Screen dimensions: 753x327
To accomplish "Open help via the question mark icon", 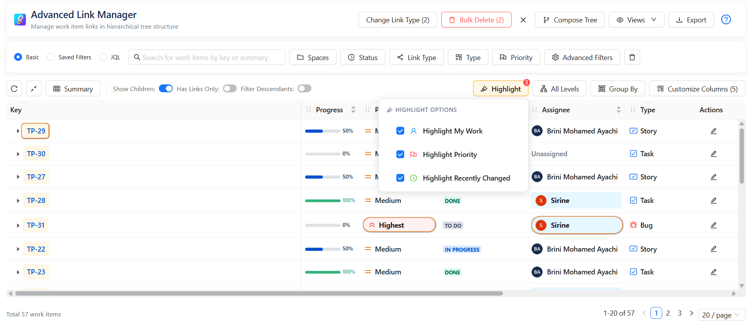I will [725, 20].
